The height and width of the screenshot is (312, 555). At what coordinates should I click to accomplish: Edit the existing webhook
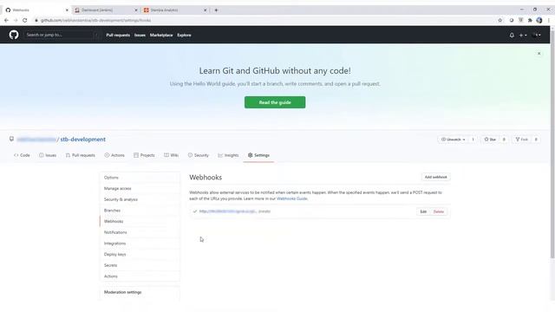pyautogui.click(x=423, y=211)
